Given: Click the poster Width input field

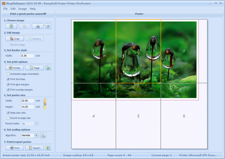Looking at the screenshot, I should 27,101.
